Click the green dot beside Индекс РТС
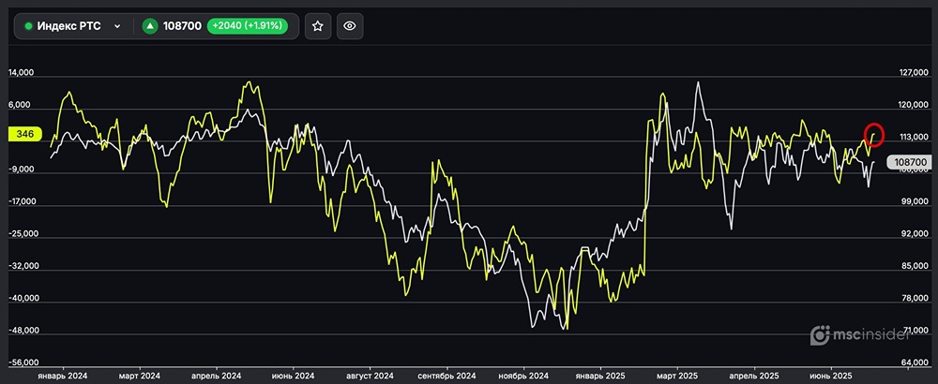Image resolution: width=938 pixels, height=384 pixels. point(28,26)
